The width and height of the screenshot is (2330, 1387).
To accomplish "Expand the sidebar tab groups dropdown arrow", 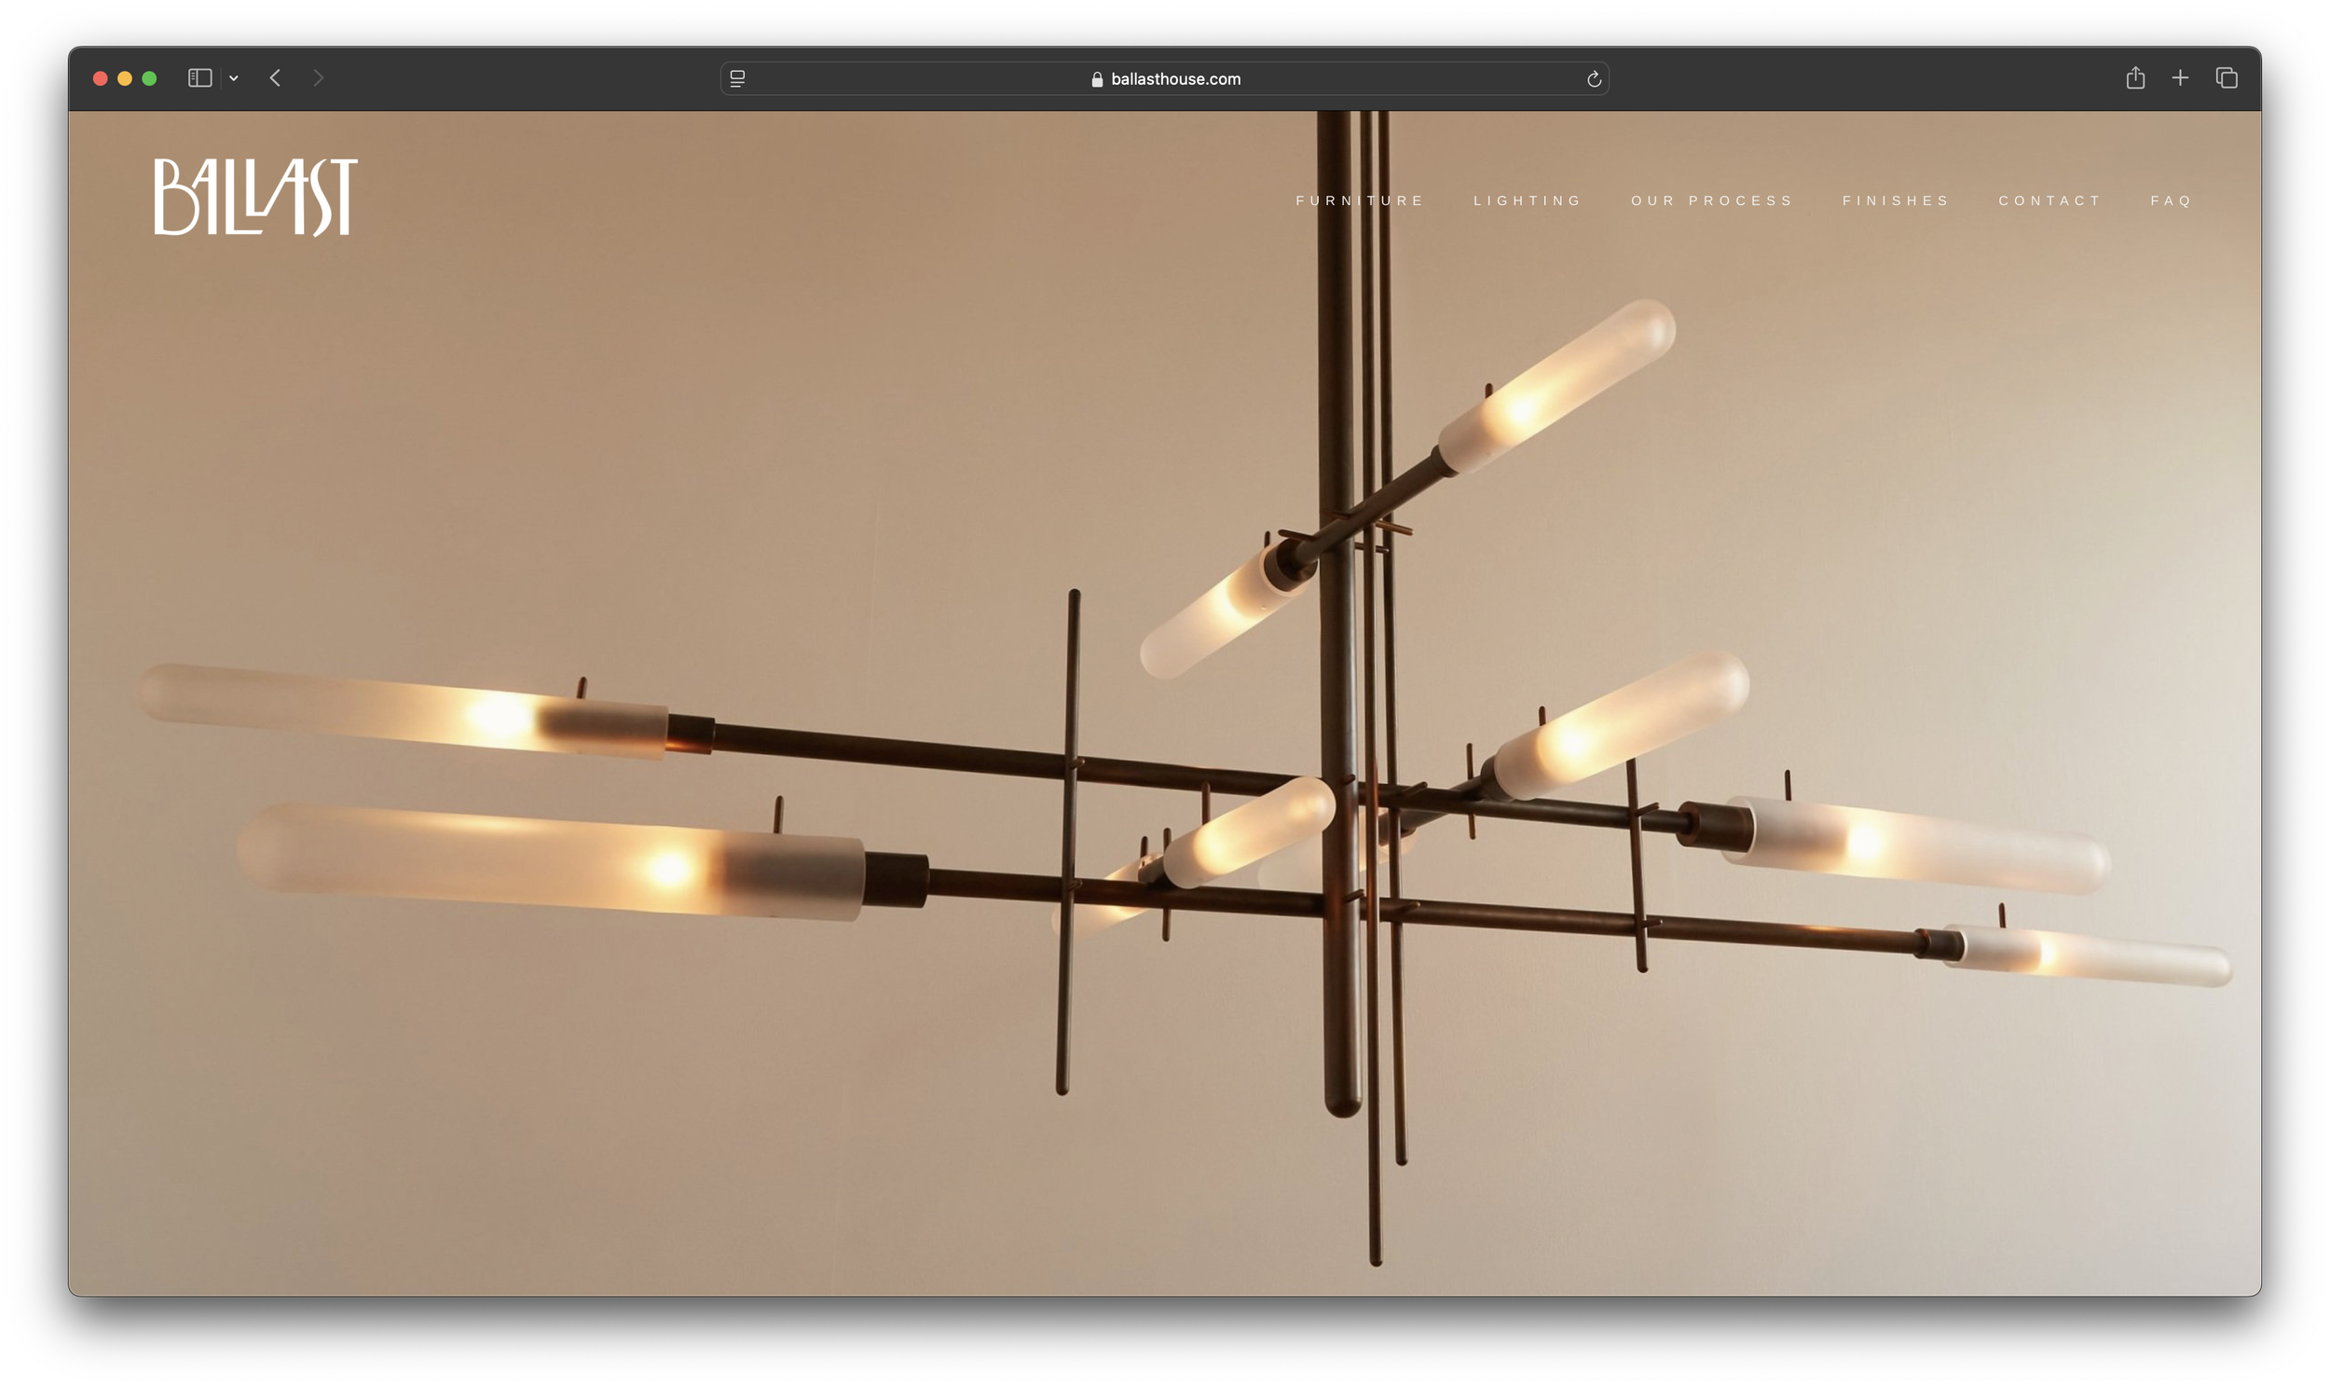I will (x=234, y=78).
